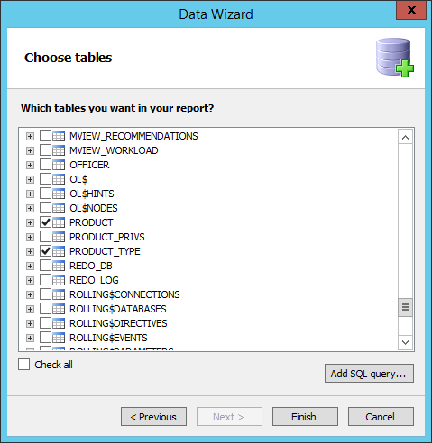Viewport: 432px width, 443px height.
Task: Click the scrollbar down arrow
Action: pos(405,342)
